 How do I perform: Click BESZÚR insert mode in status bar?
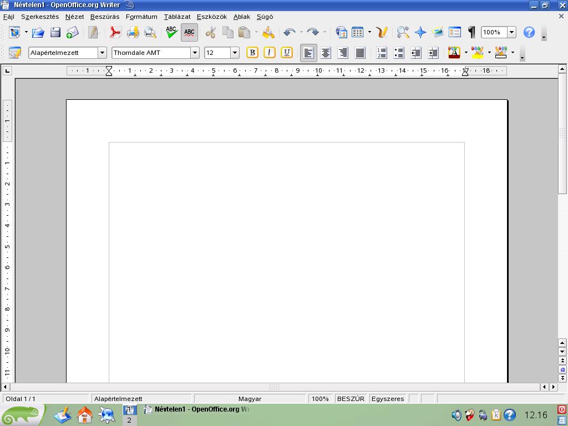pos(351,398)
